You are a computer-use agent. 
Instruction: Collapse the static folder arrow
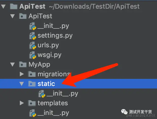coord(22,84)
